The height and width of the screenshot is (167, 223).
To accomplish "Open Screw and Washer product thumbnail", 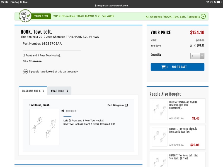I will [159, 110].
